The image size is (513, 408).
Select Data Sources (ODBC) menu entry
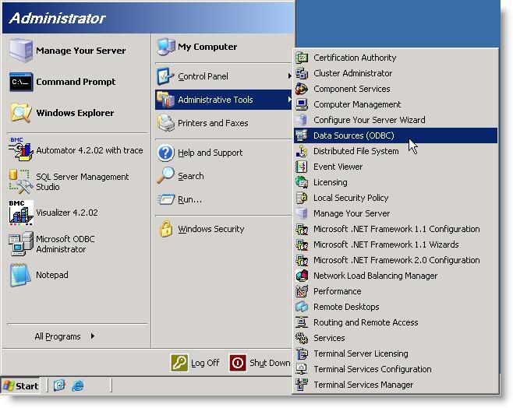pyautogui.click(x=395, y=135)
